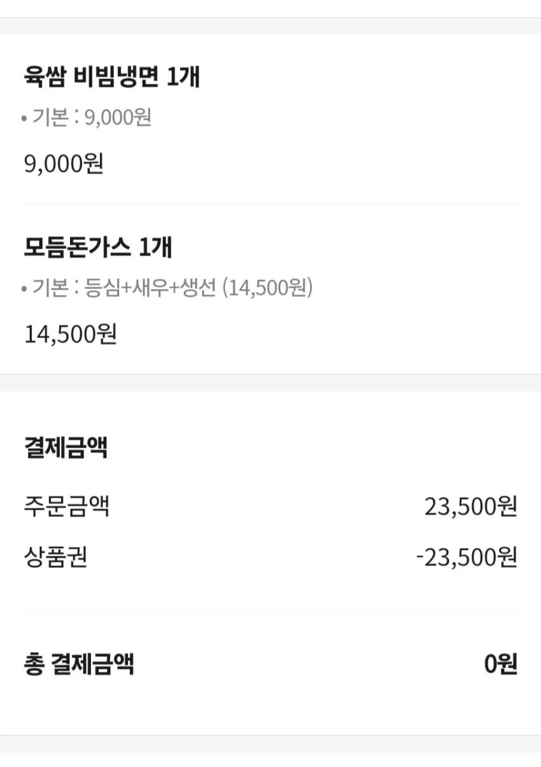Tap the 총 결제금액 label
541x767 pixels.
point(79,665)
